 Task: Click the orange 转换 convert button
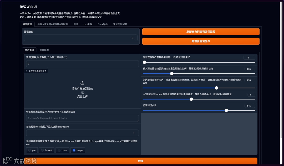(141, 161)
